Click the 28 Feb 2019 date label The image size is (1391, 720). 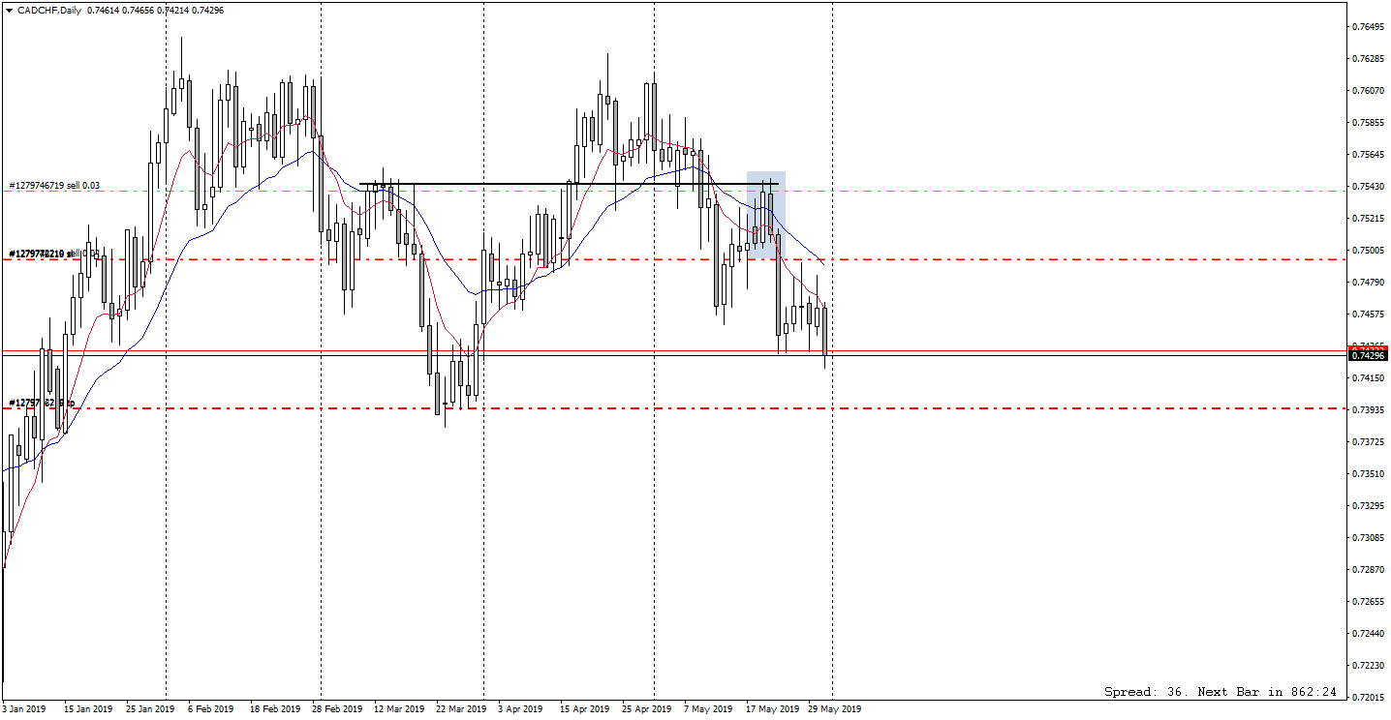click(336, 709)
